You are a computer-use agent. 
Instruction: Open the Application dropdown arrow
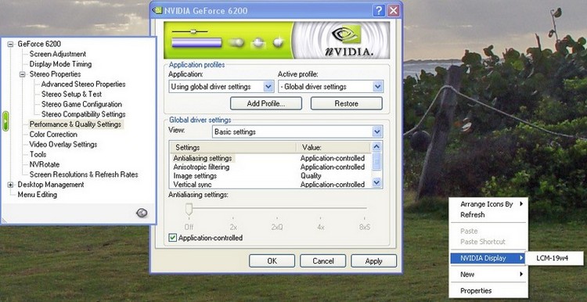[x=268, y=87]
